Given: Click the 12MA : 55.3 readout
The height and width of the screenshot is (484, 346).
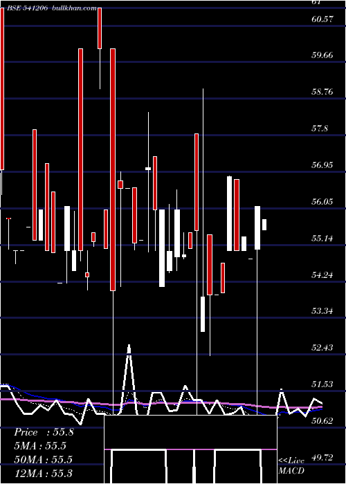Looking at the screenshot, I should click(x=43, y=473).
